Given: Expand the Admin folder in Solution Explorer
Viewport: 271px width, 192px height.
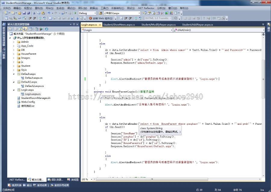Looking at the screenshot, I should [x=14, y=42].
